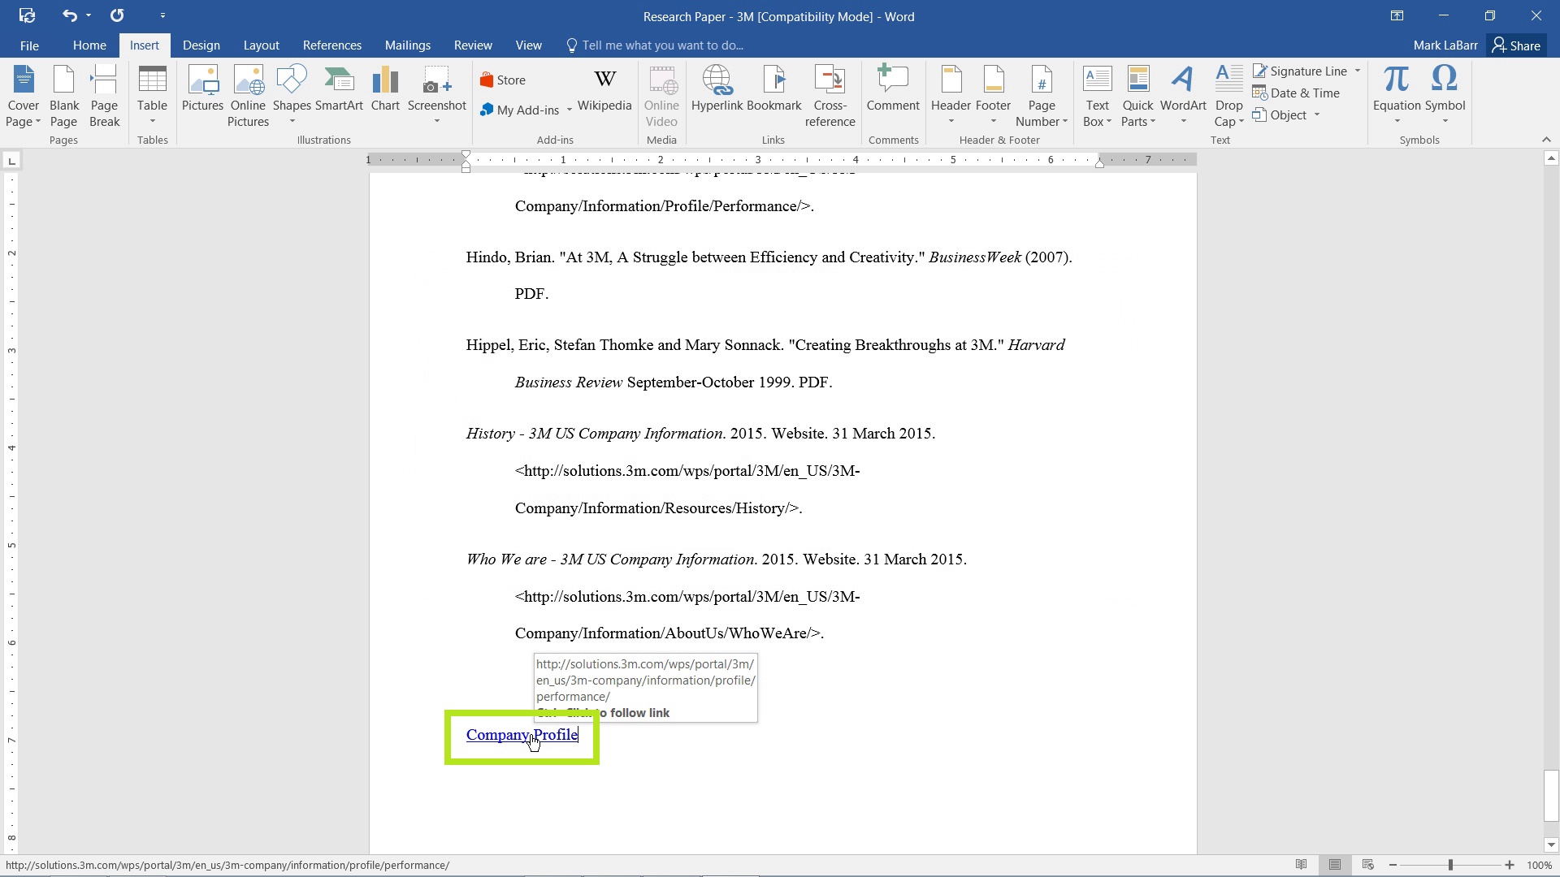The height and width of the screenshot is (877, 1560).
Task: Drag the zoom slider at bottom
Action: 1454,865
